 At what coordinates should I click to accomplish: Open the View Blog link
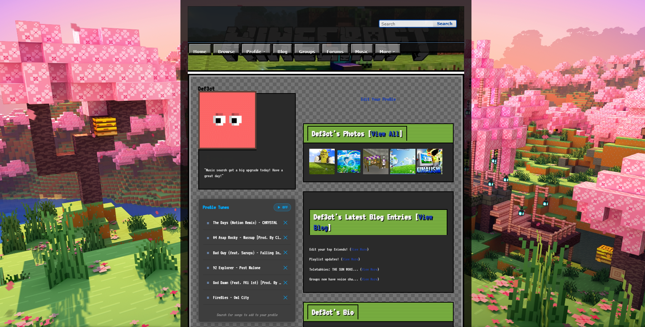pos(373,222)
